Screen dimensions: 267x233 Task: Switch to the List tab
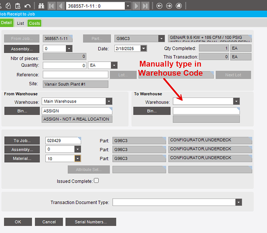(21, 23)
